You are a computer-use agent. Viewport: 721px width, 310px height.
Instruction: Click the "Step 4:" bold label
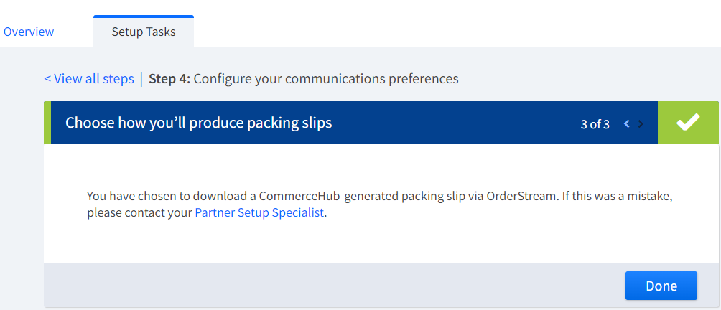point(169,79)
